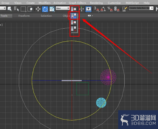
Task: Activate the Select and Rotate tool
Action: click(x=45, y=9)
